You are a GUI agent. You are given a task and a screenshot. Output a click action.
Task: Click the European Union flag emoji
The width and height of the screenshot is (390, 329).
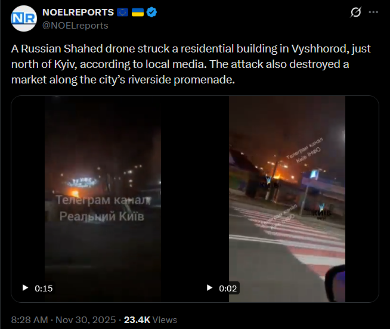pos(122,12)
